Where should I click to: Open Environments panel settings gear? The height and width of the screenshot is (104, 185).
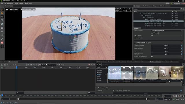[183, 65]
